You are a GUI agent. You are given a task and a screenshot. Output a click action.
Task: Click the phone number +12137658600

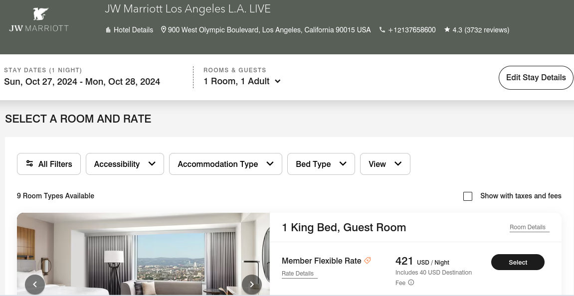click(412, 30)
